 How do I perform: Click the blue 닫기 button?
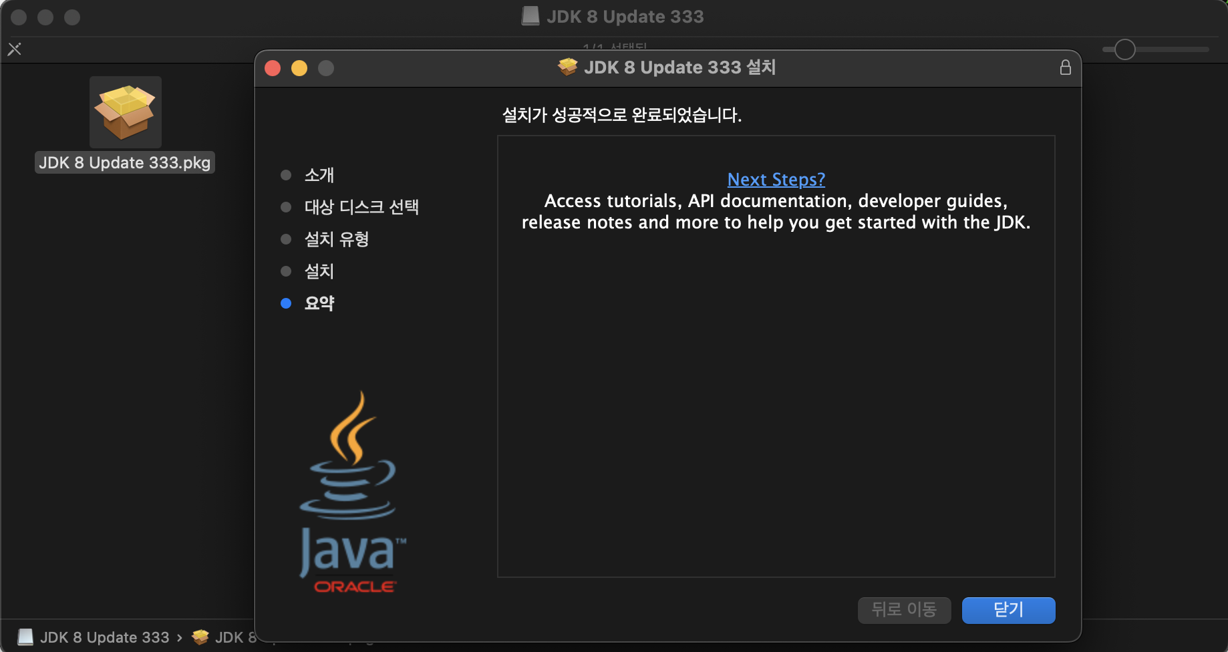1008,610
